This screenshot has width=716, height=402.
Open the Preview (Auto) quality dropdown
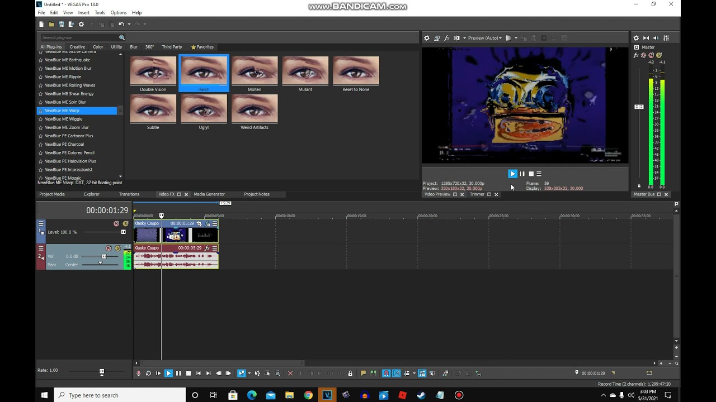click(x=485, y=38)
